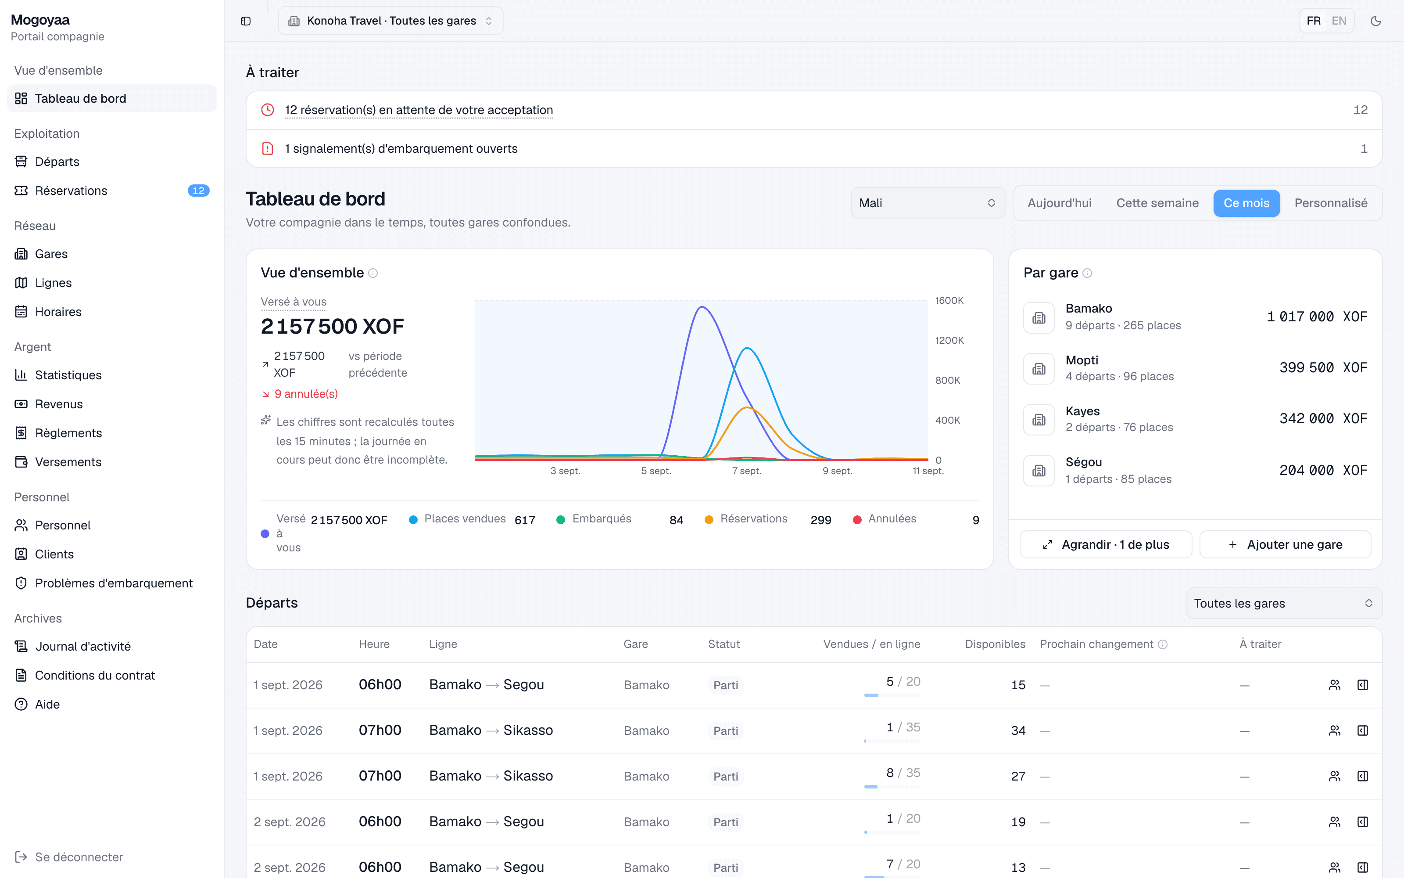The image size is (1404, 878).
Task: Open the 1 signalement d'embarquement row
Action: point(814,148)
